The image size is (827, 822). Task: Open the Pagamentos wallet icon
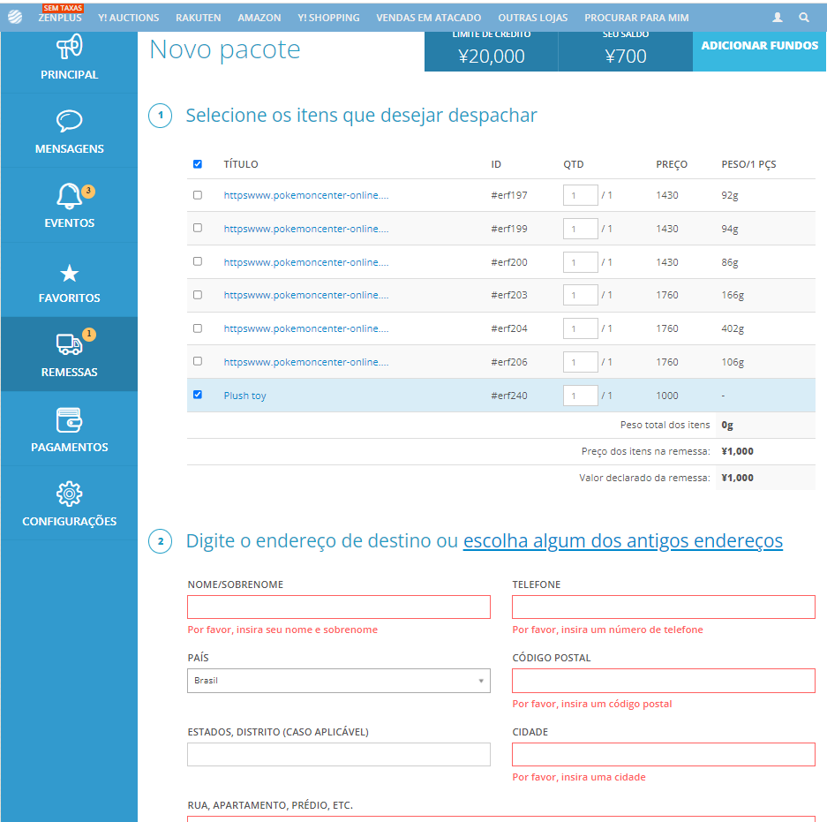pyautogui.click(x=69, y=420)
